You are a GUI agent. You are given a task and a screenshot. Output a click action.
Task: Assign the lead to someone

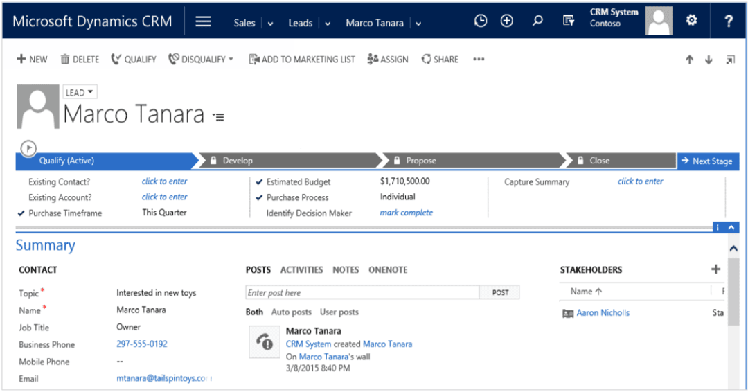(x=388, y=59)
